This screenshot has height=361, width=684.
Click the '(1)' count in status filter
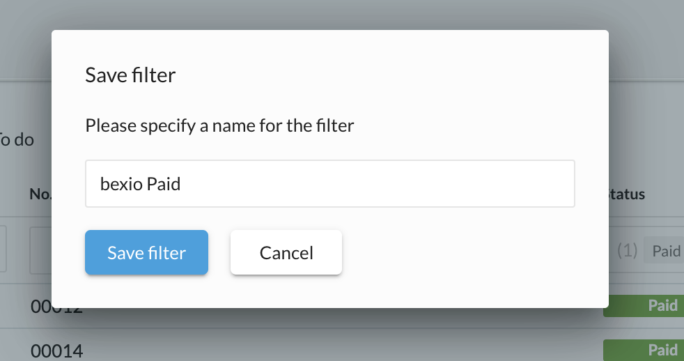(x=628, y=252)
